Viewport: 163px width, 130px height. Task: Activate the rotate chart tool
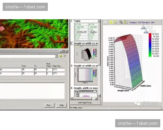[111, 22]
